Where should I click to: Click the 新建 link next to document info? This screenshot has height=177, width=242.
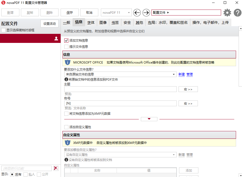(x=181, y=74)
